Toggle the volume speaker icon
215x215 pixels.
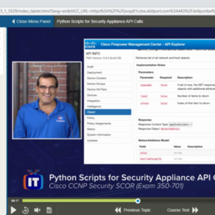click(x=37, y=210)
